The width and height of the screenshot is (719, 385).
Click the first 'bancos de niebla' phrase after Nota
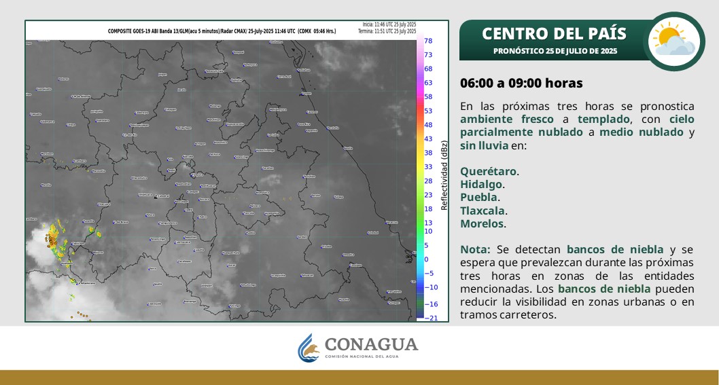pos(615,250)
